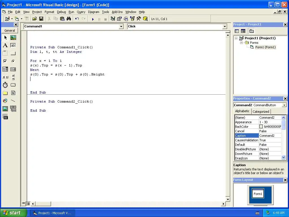Open the Command1 object dropdown

[x=121, y=27]
